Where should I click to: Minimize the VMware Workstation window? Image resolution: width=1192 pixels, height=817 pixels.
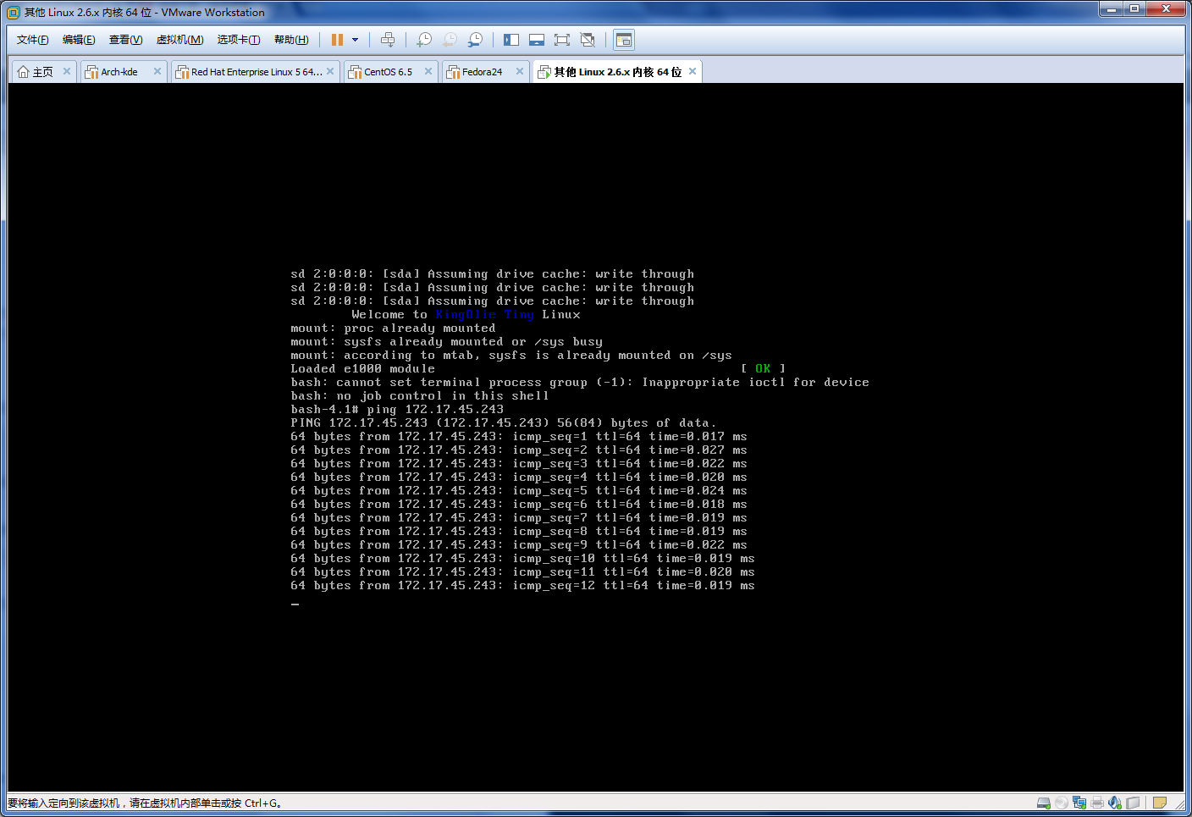pyautogui.click(x=1112, y=8)
